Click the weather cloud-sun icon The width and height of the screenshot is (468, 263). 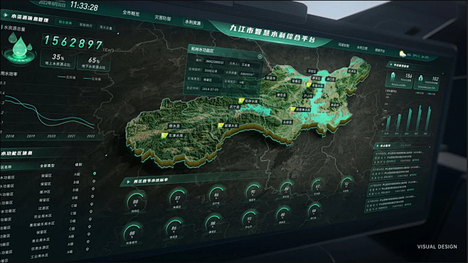[x=403, y=54]
